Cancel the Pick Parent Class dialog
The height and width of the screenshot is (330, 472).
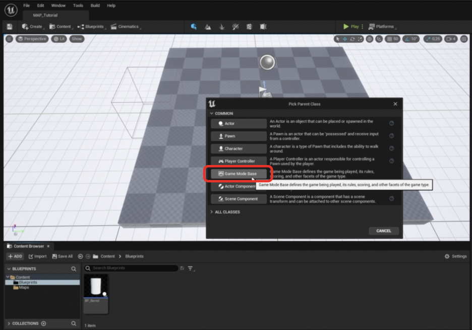pos(384,231)
